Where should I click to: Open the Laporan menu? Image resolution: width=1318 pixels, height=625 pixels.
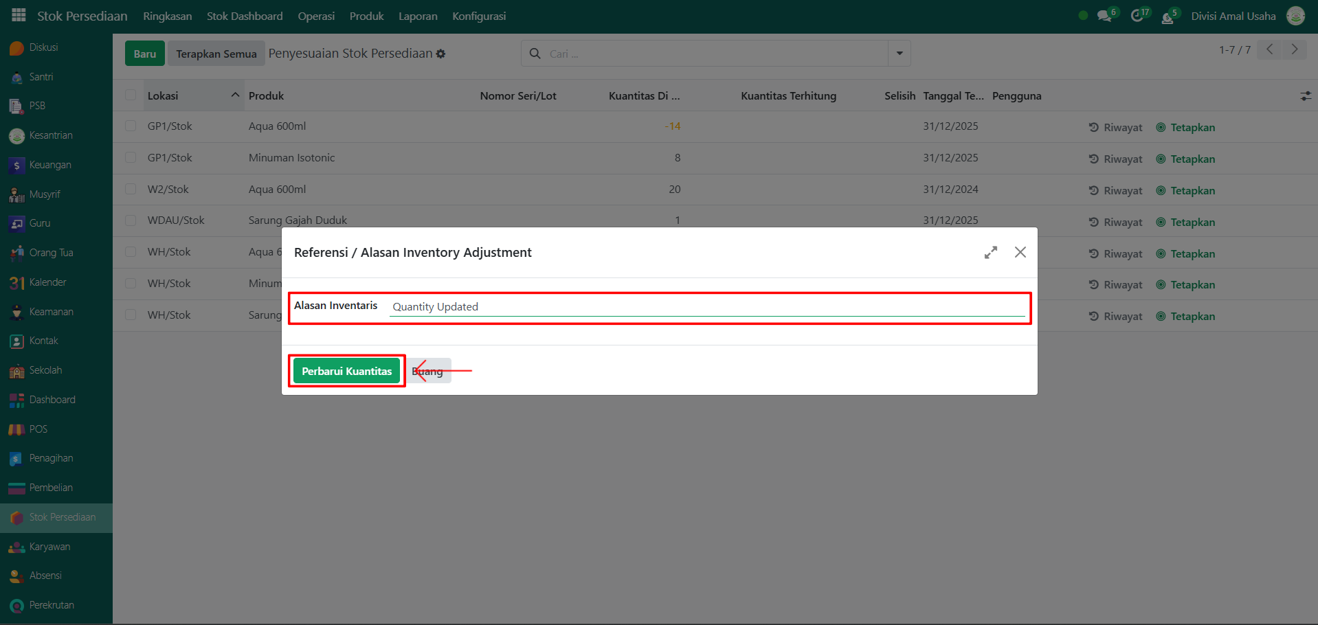point(418,16)
